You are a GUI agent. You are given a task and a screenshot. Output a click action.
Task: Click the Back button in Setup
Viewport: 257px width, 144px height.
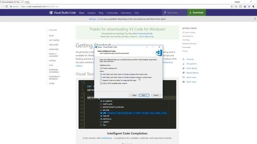coord(134,95)
